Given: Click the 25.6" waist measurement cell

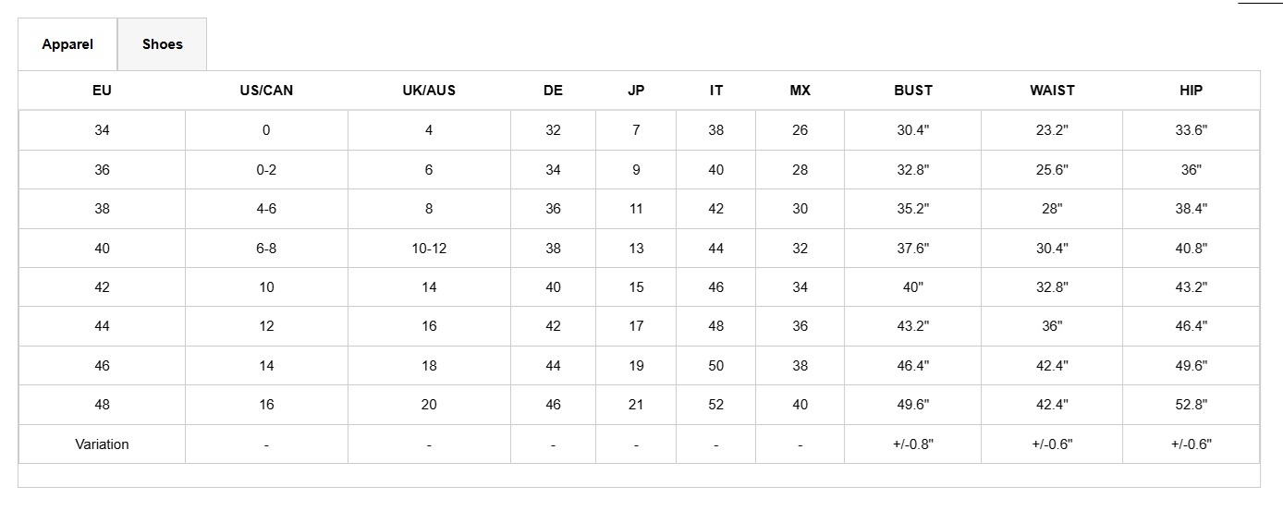Looking at the screenshot, I should tap(1052, 170).
